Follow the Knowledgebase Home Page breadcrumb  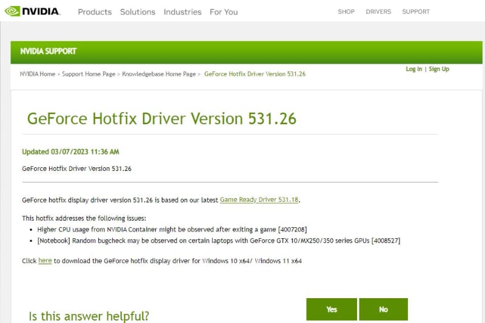pyautogui.click(x=159, y=74)
